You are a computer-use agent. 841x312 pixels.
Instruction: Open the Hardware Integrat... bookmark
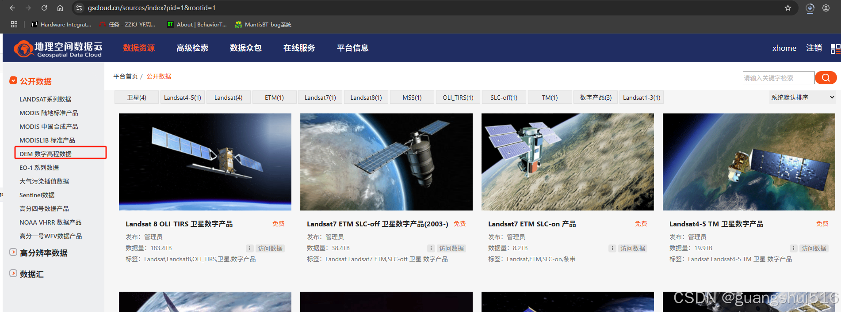[61, 24]
